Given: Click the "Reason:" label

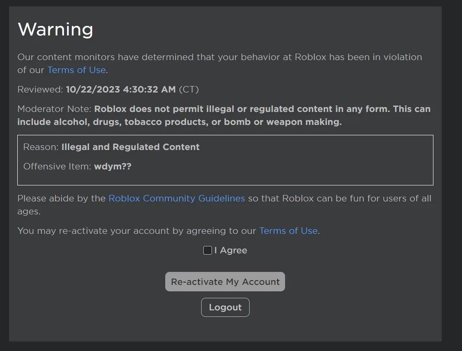Looking at the screenshot, I should 41,147.
